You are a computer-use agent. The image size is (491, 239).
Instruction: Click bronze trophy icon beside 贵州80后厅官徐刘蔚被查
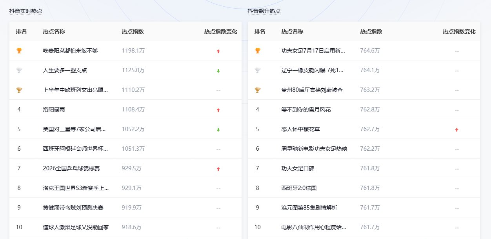click(x=258, y=90)
